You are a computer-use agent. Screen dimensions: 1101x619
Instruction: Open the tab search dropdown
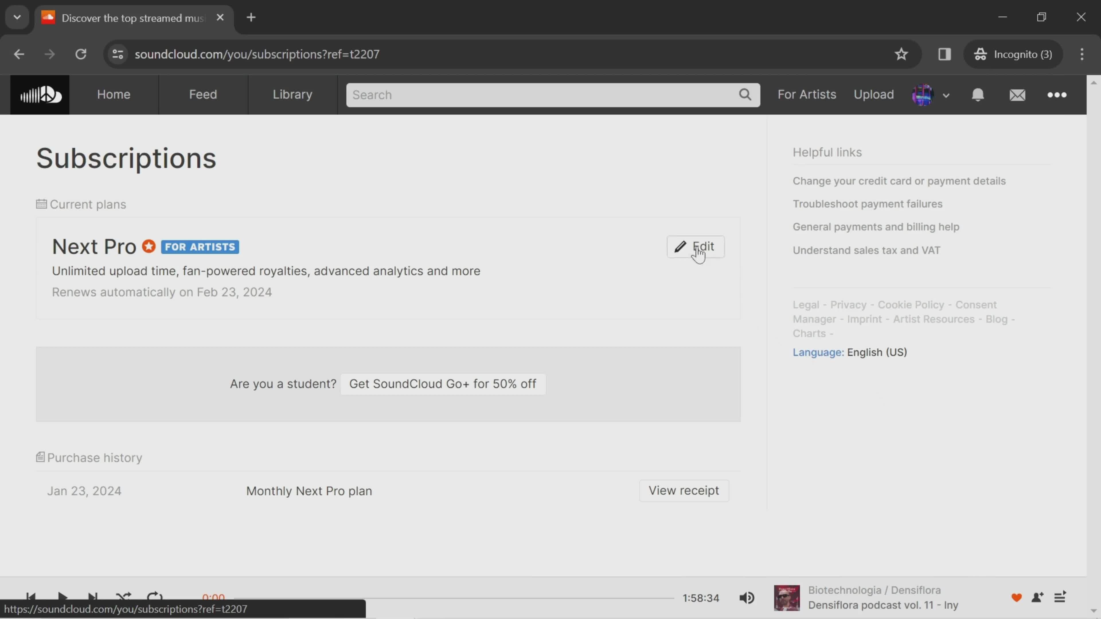pos(17,17)
